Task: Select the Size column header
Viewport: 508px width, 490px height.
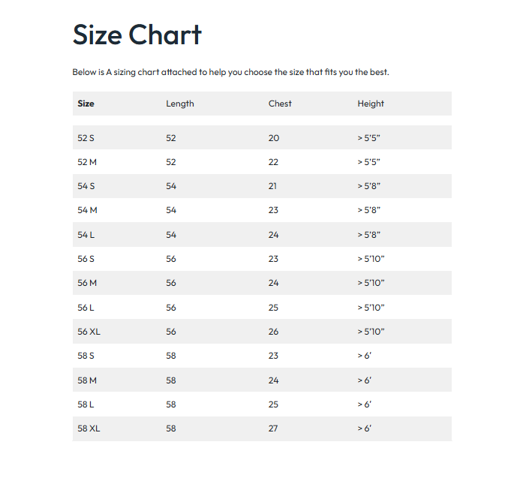Action: tap(86, 104)
